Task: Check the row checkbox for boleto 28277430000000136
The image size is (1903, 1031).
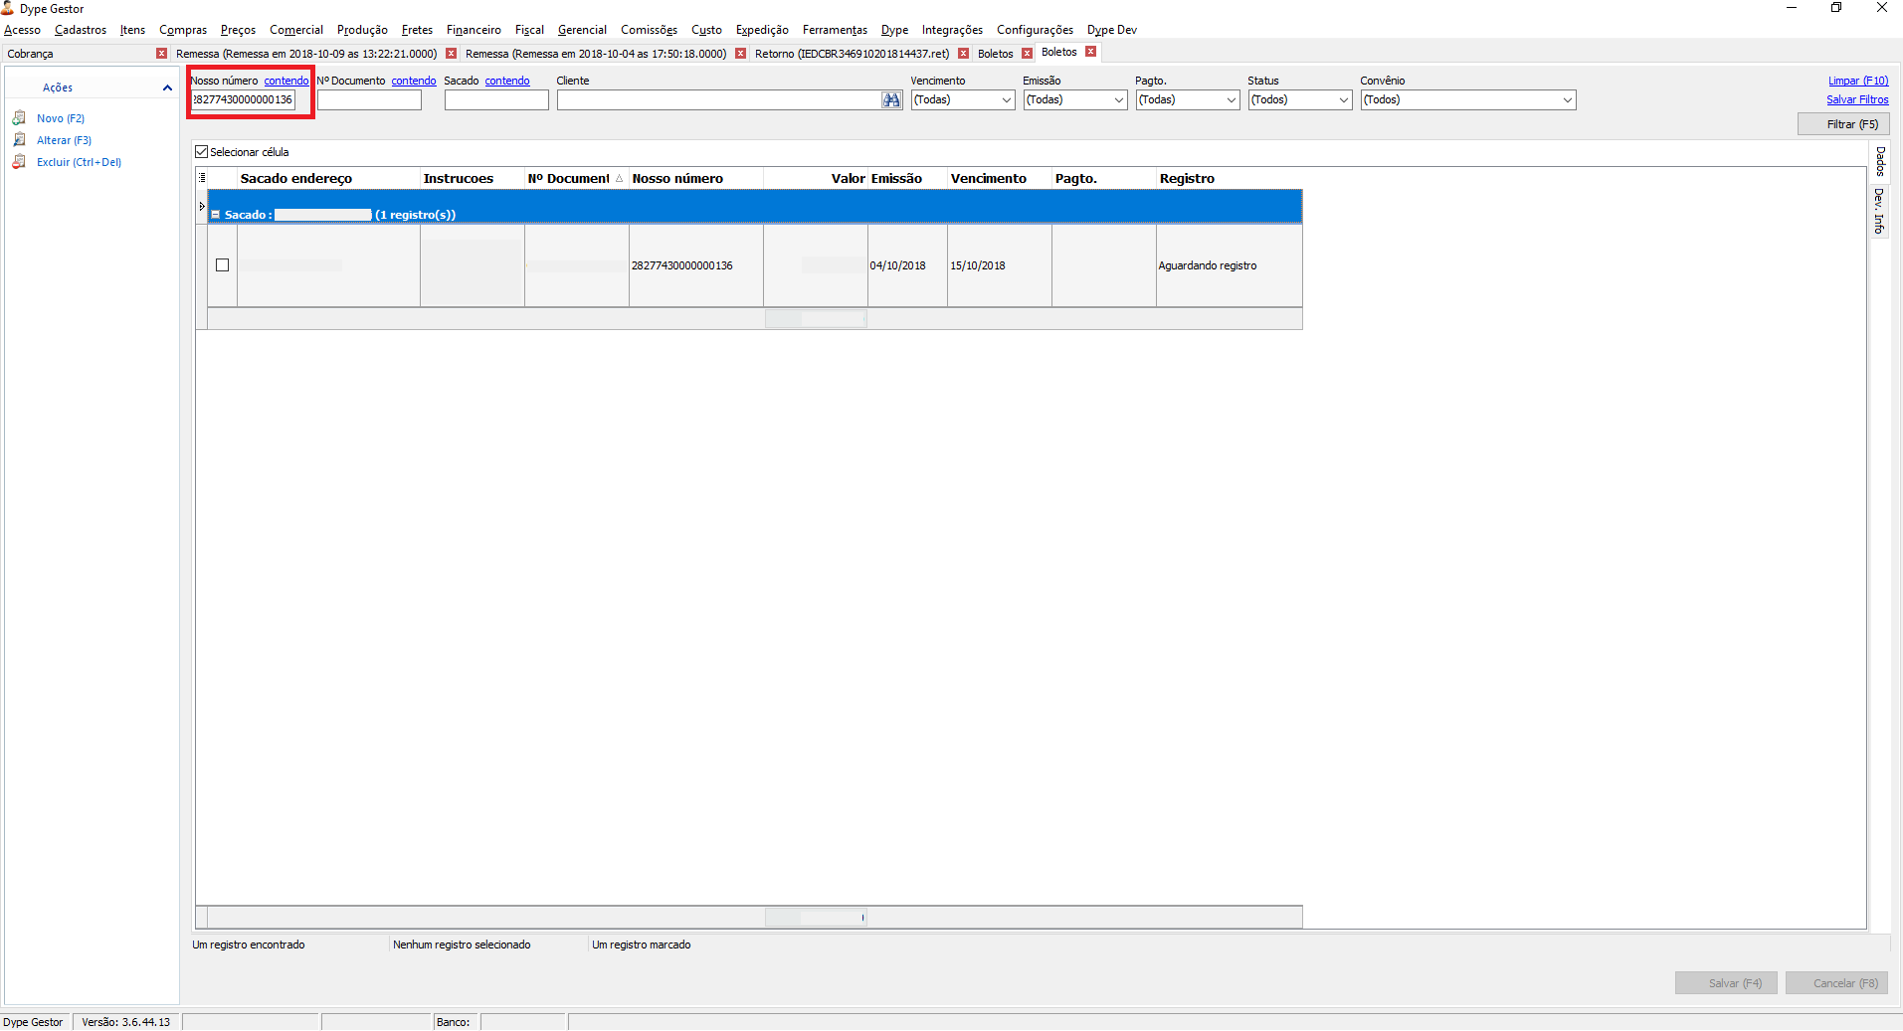Action: [223, 265]
